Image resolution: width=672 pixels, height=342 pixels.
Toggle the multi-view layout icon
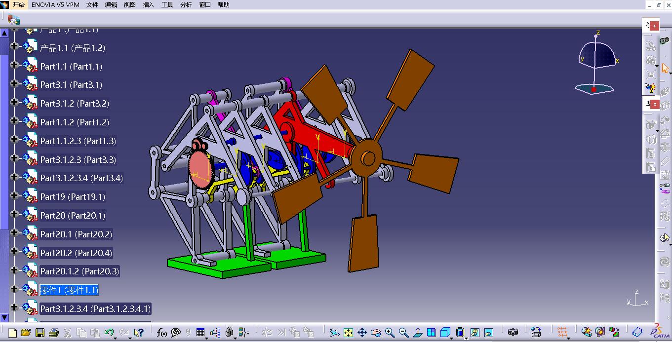click(x=431, y=333)
